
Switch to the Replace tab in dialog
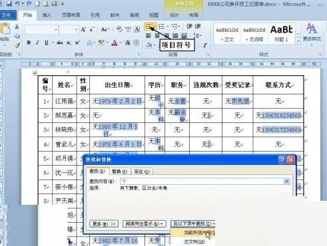pyautogui.click(x=119, y=172)
